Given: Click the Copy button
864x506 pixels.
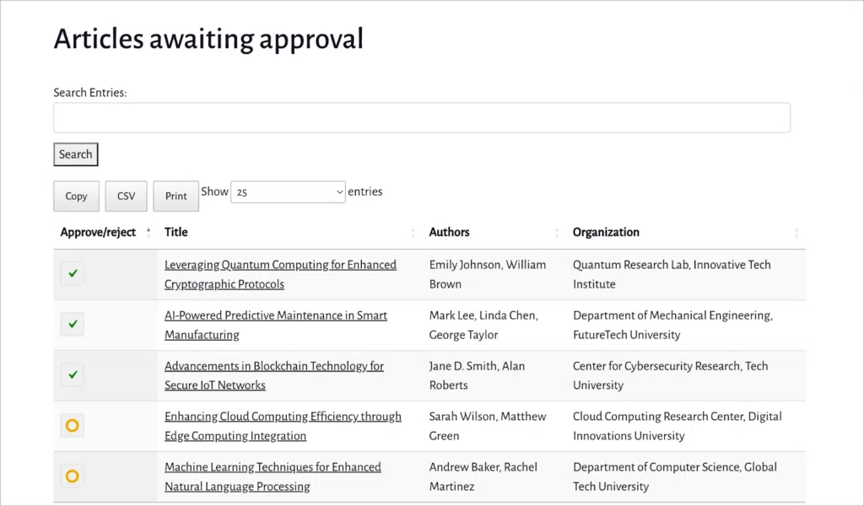Looking at the screenshot, I should tap(76, 196).
